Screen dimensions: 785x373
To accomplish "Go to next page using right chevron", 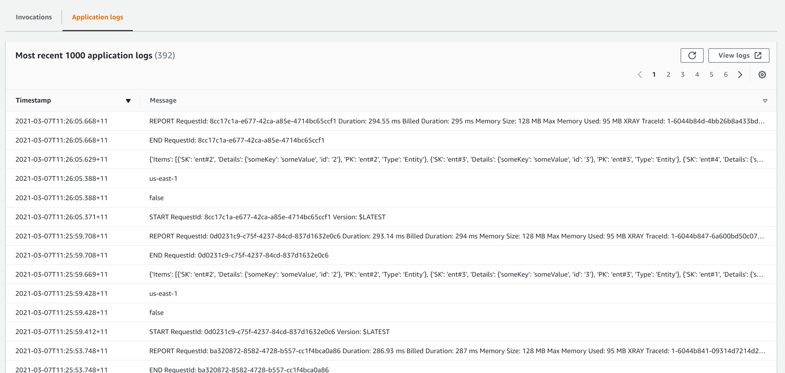I will (x=740, y=74).
